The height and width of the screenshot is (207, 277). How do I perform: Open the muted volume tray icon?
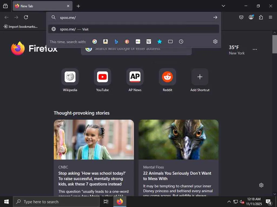click(x=242, y=202)
